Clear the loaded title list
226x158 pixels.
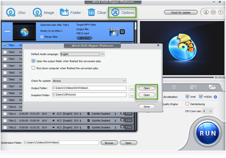97,13
